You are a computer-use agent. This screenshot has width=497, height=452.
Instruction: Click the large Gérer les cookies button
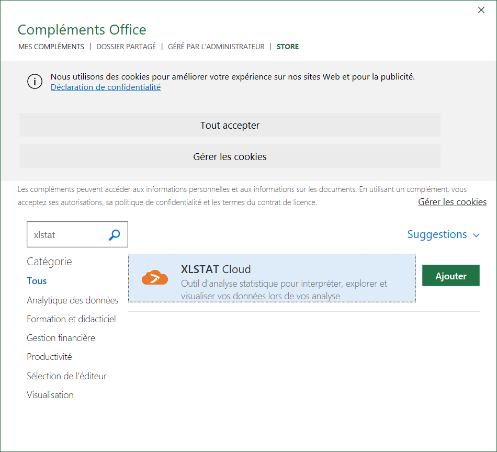tap(230, 156)
